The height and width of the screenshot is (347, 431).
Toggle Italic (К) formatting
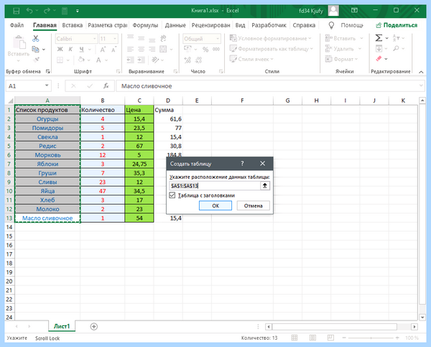(x=70, y=50)
